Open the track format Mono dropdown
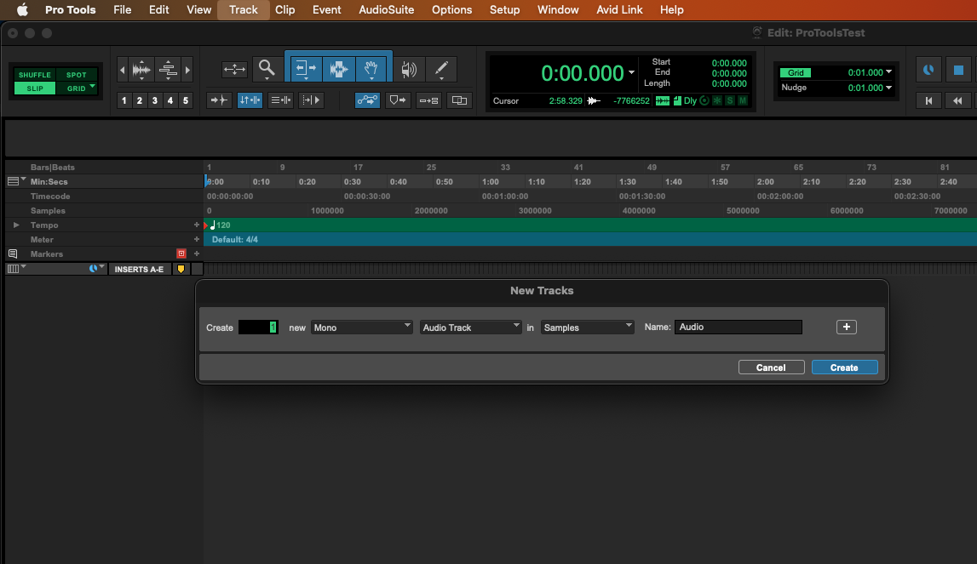The image size is (977, 564). pos(361,328)
